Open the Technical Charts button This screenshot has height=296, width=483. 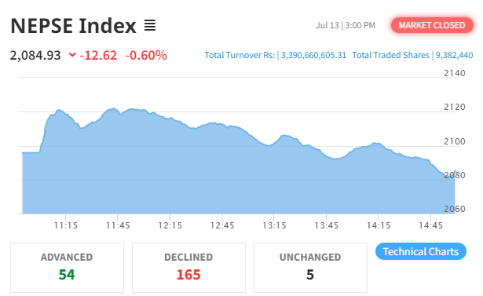click(420, 251)
